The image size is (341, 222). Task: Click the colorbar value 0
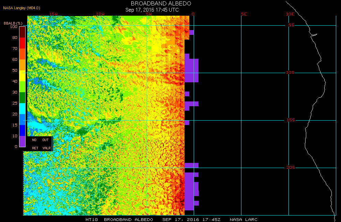click(16, 147)
